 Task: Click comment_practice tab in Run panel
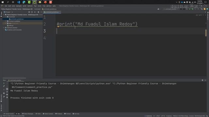point(15,80)
